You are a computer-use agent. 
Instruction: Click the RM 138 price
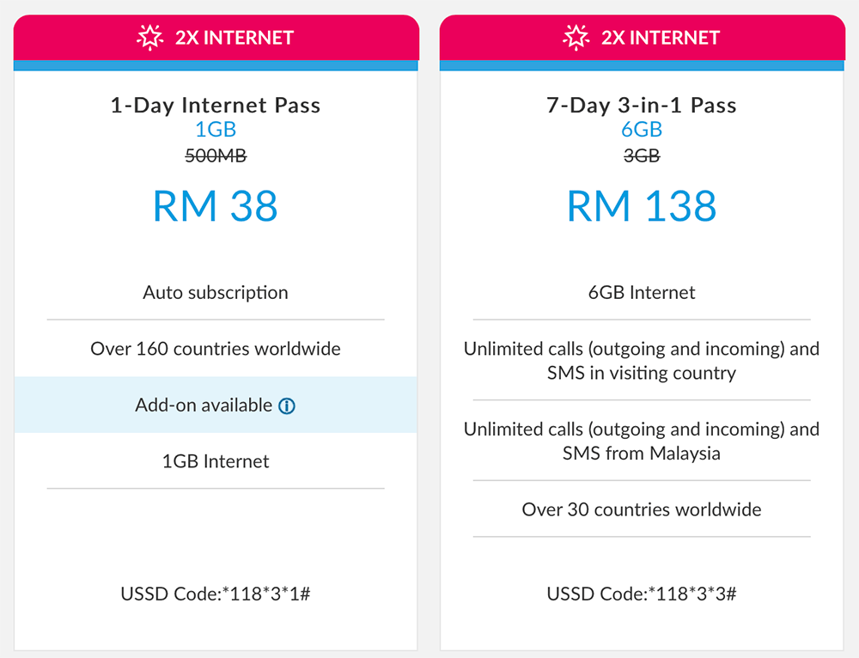click(x=642, y=206)
